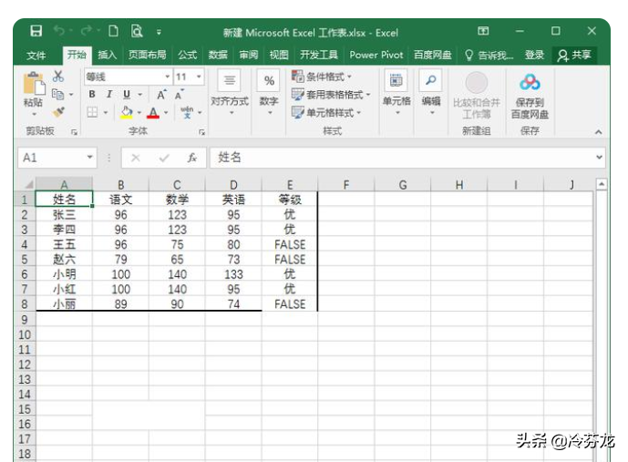Apply cell borders icon

coord(92,112)
